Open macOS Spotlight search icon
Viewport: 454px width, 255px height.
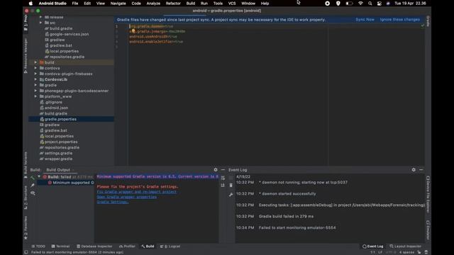370,4
